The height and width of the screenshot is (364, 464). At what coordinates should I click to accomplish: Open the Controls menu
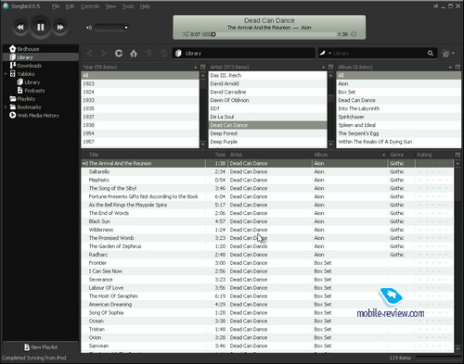pos(90,6)
